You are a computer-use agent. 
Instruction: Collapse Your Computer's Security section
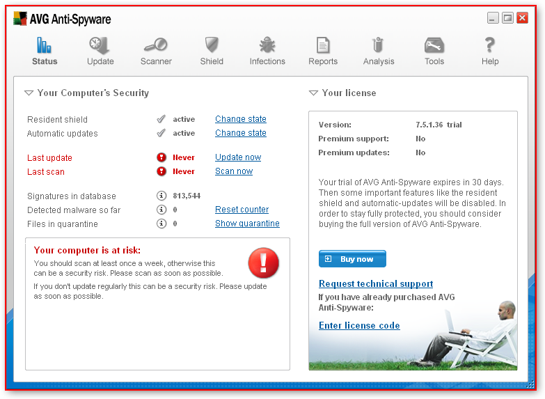29,93
